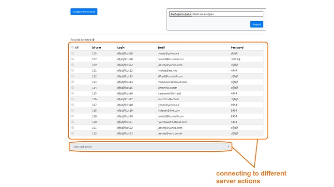Screen dimensions: 334x187
Task: Click email daveewart@att.net
Action: 169,93
